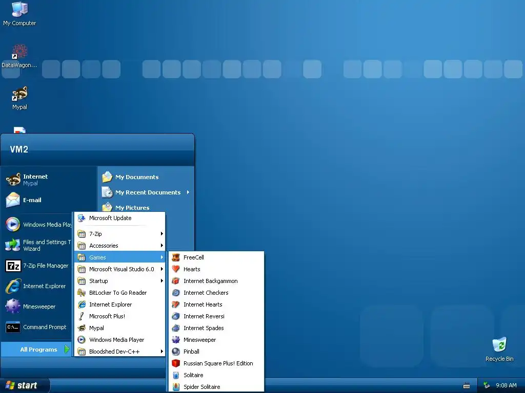
Task: Open the Startup menu folder
Action: pos(120,281)
